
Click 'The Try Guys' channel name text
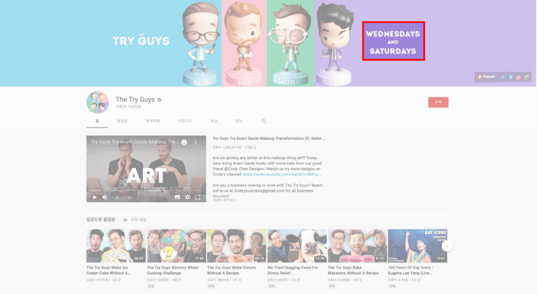135,99
